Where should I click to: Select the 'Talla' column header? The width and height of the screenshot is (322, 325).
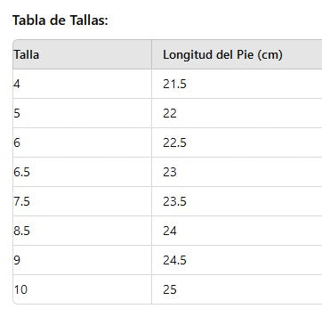click(x=82, y=54)
